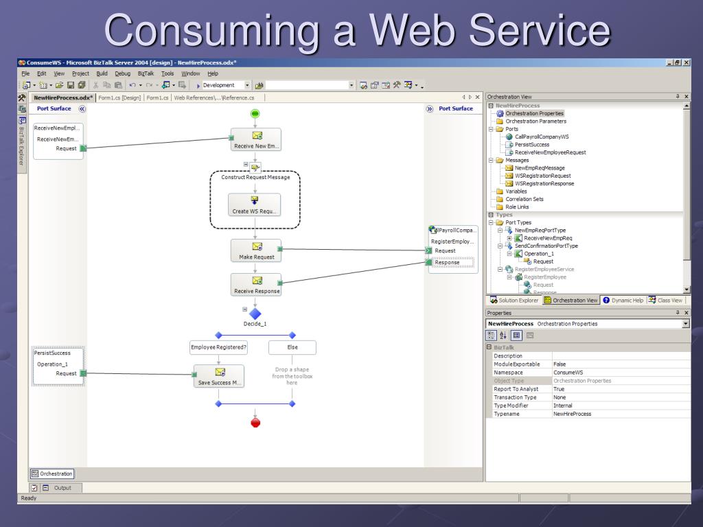This screenshot has width=703, height=527.
Task: Collapse the SendConfirmationPortType node
Action: [500, 246]
